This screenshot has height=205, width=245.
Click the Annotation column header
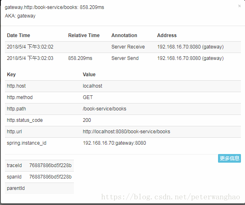coord(124,35)
